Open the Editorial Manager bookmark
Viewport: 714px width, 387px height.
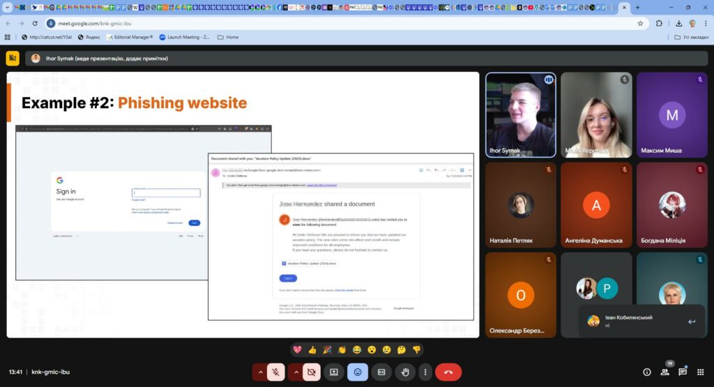point(128,37)
